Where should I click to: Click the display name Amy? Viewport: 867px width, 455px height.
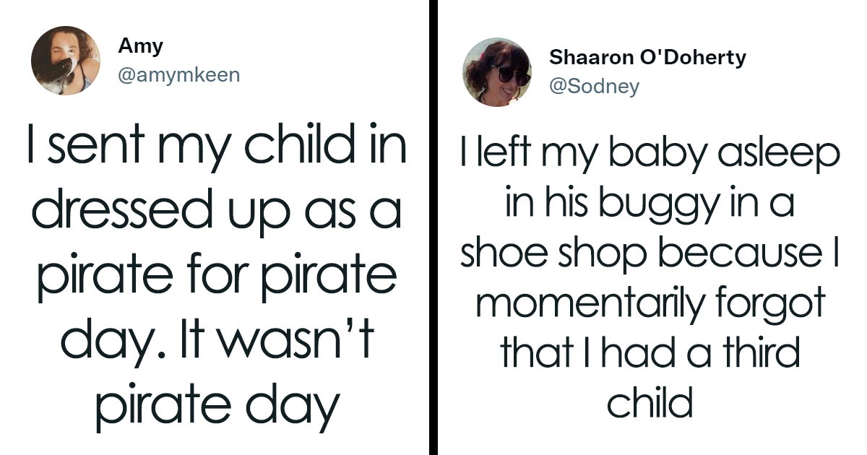point(141,46)
